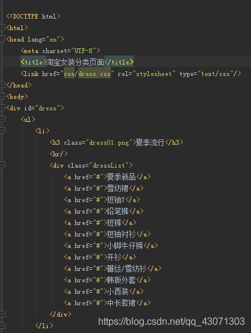Click the anchor text 中长款裙

pos(121,303)
